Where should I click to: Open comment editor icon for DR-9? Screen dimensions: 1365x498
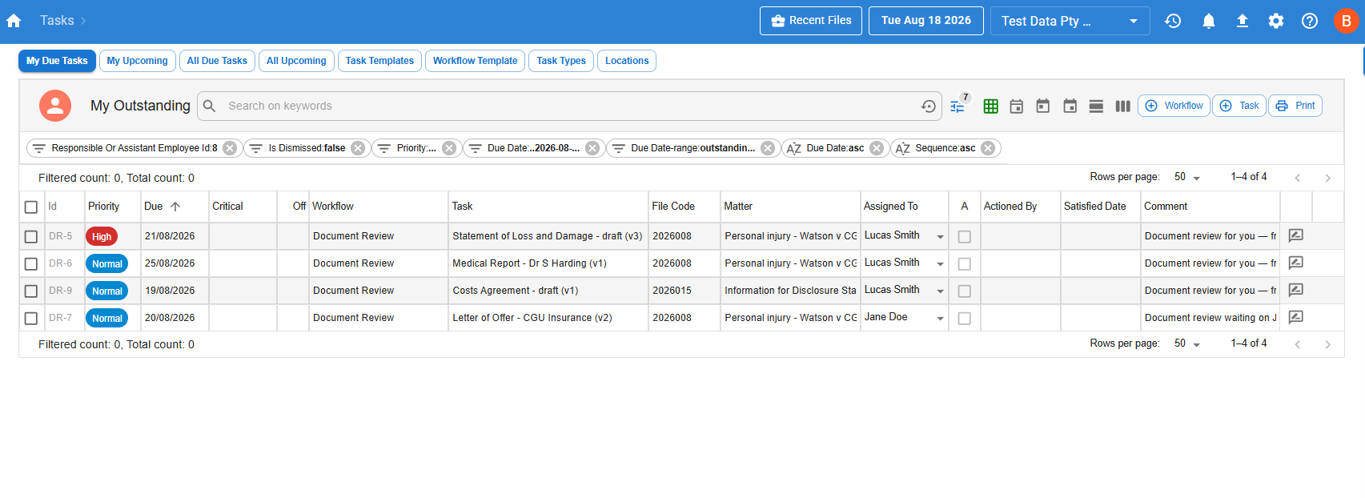(x=1296, y=290)
